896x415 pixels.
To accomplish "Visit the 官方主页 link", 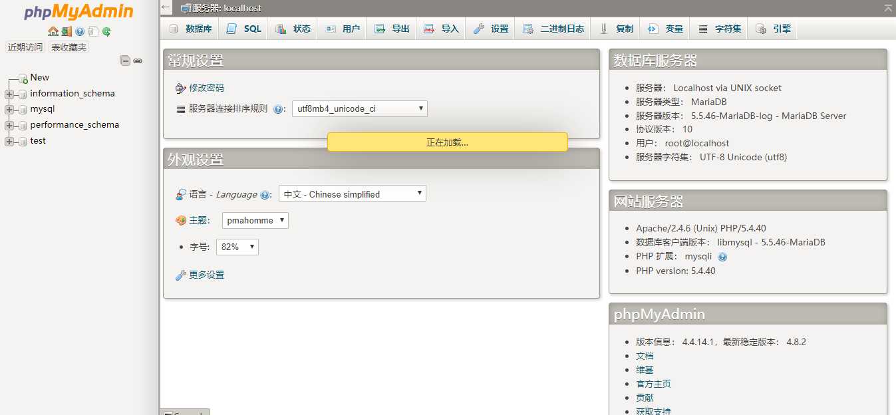I will point(653,384).
